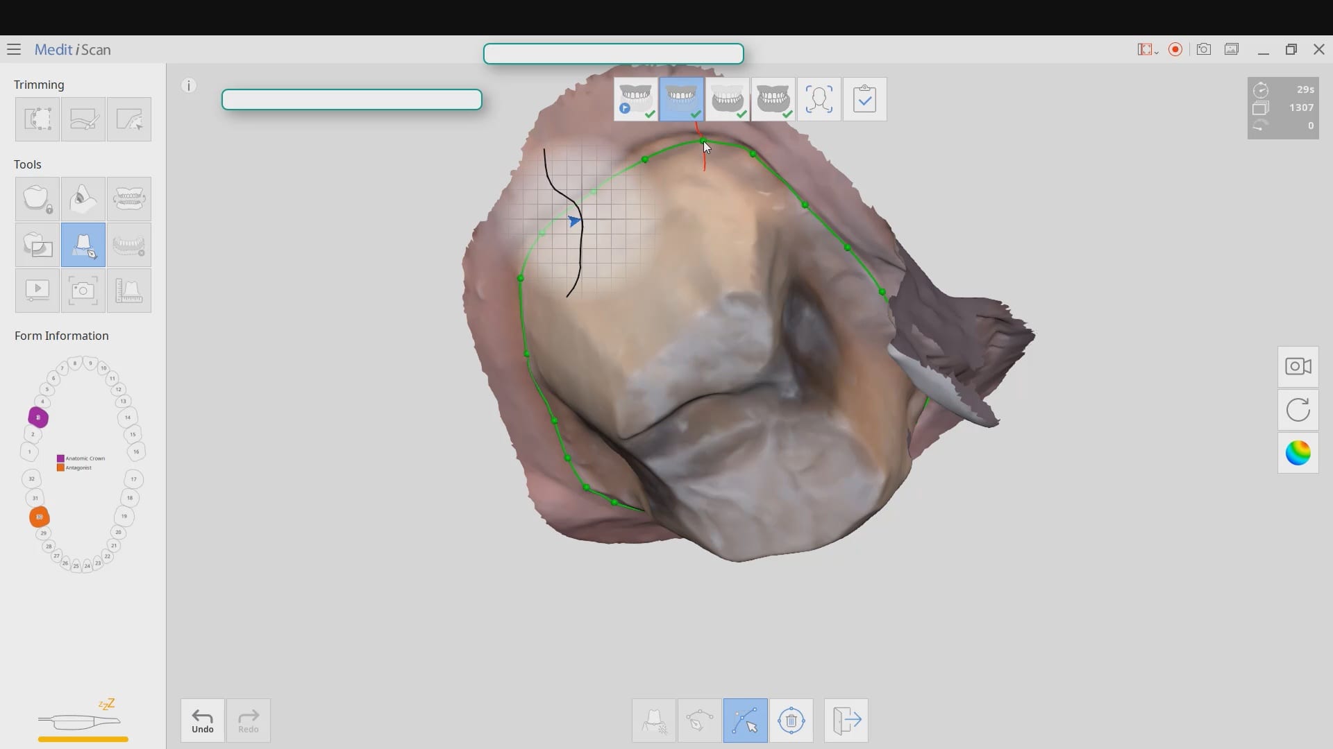Open the hamburger main menu
1333x749 pixels.
[x=14, y=49]
